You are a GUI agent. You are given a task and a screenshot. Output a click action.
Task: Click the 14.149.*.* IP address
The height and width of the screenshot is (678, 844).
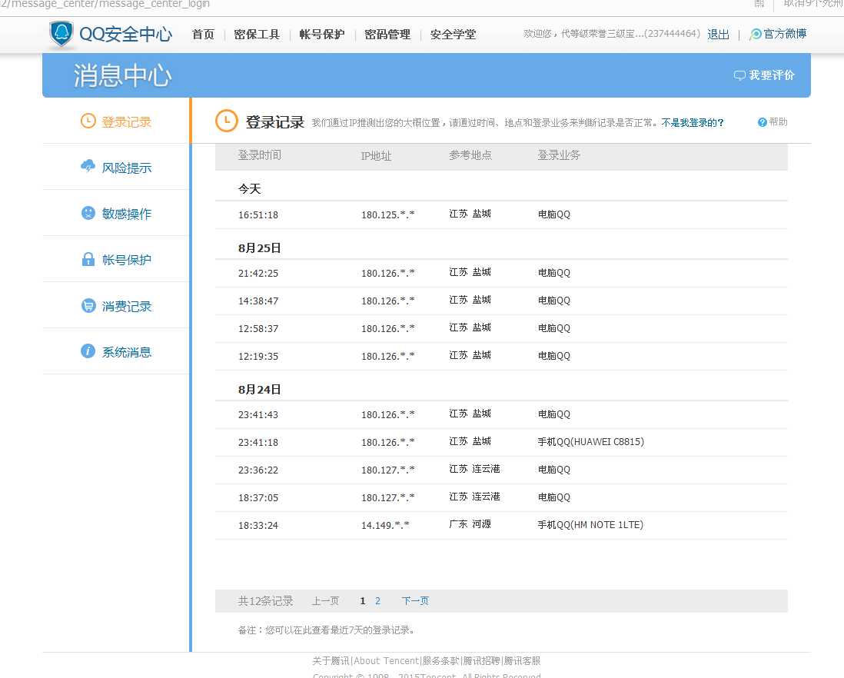[x=385, y=525]
